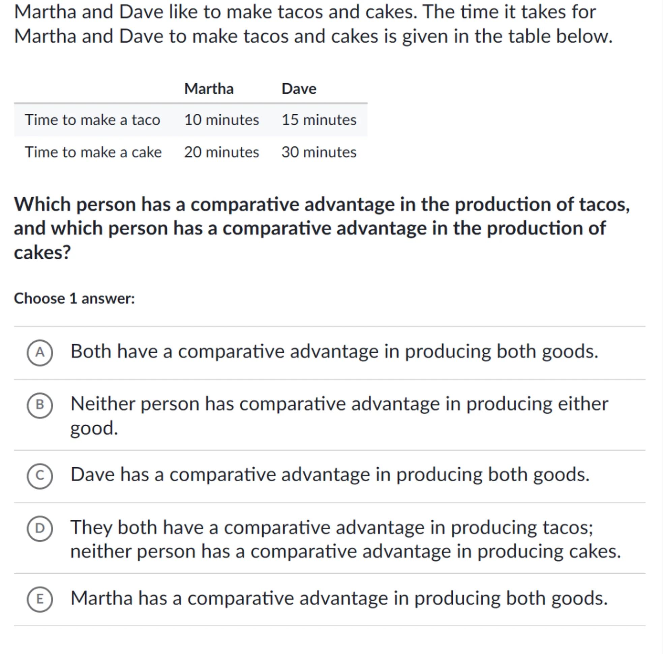Click answer text "Both have a comparative advantage"

coord(334,352)
